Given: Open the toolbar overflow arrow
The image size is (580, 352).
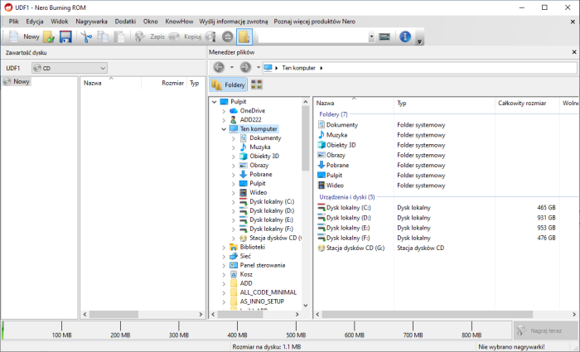Looking at the screenshot, I should pyautogui.click(x=419, y=41).
